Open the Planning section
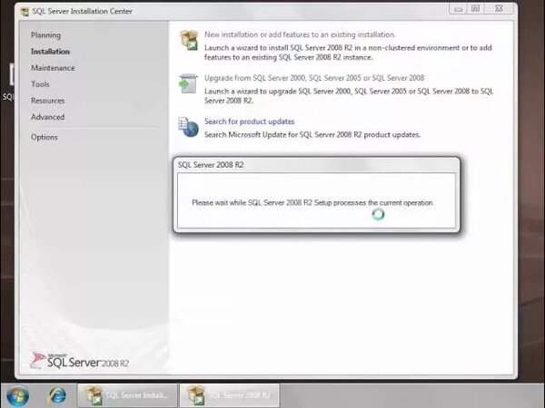 [46, 35]
